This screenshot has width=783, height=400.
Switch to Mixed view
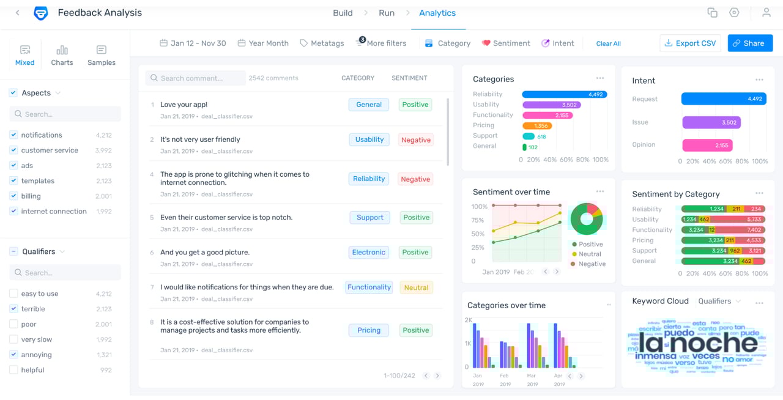click(x=25, y=55)
